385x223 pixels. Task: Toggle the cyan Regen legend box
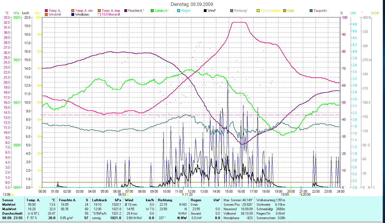point(179,11)
